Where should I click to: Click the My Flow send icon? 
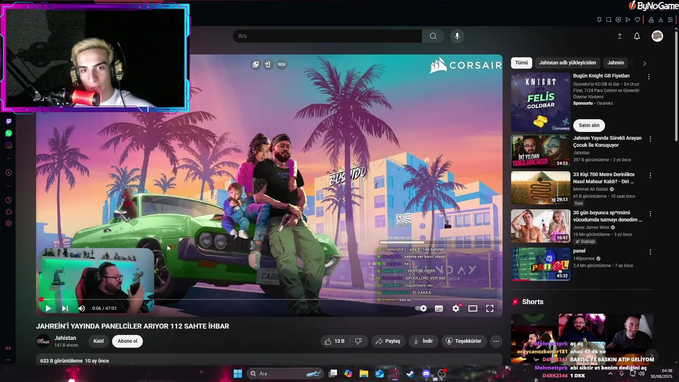point(628,20)
